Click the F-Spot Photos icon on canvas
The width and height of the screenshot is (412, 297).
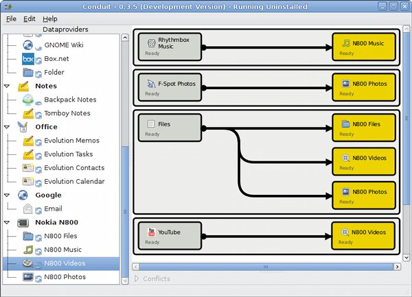151,84
